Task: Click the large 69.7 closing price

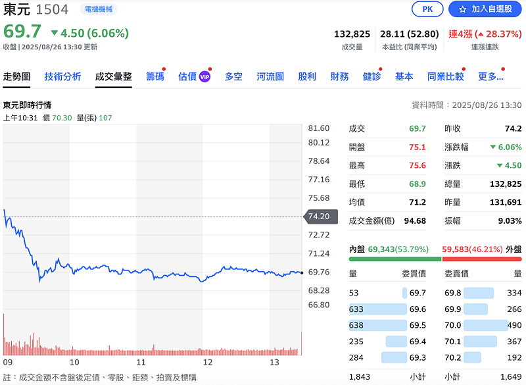Action: 22,32
